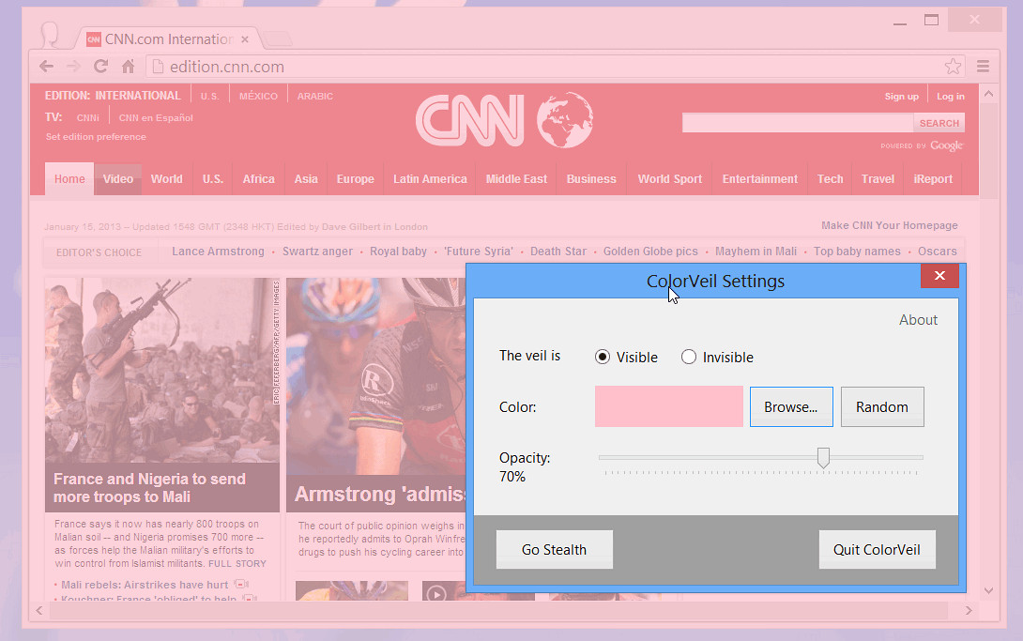Reload the CNN page

[x=100, y=67]
